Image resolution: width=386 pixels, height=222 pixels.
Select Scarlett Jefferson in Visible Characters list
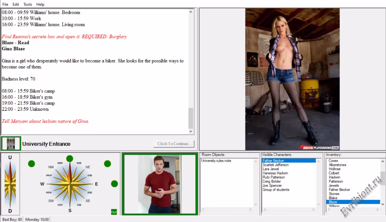pos(276,165)
